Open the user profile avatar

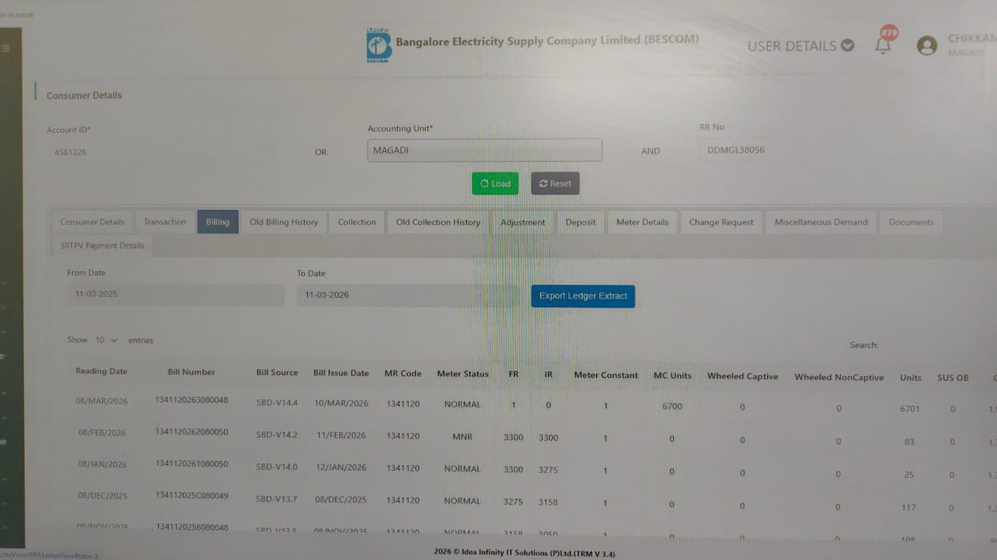click(927, 45)
